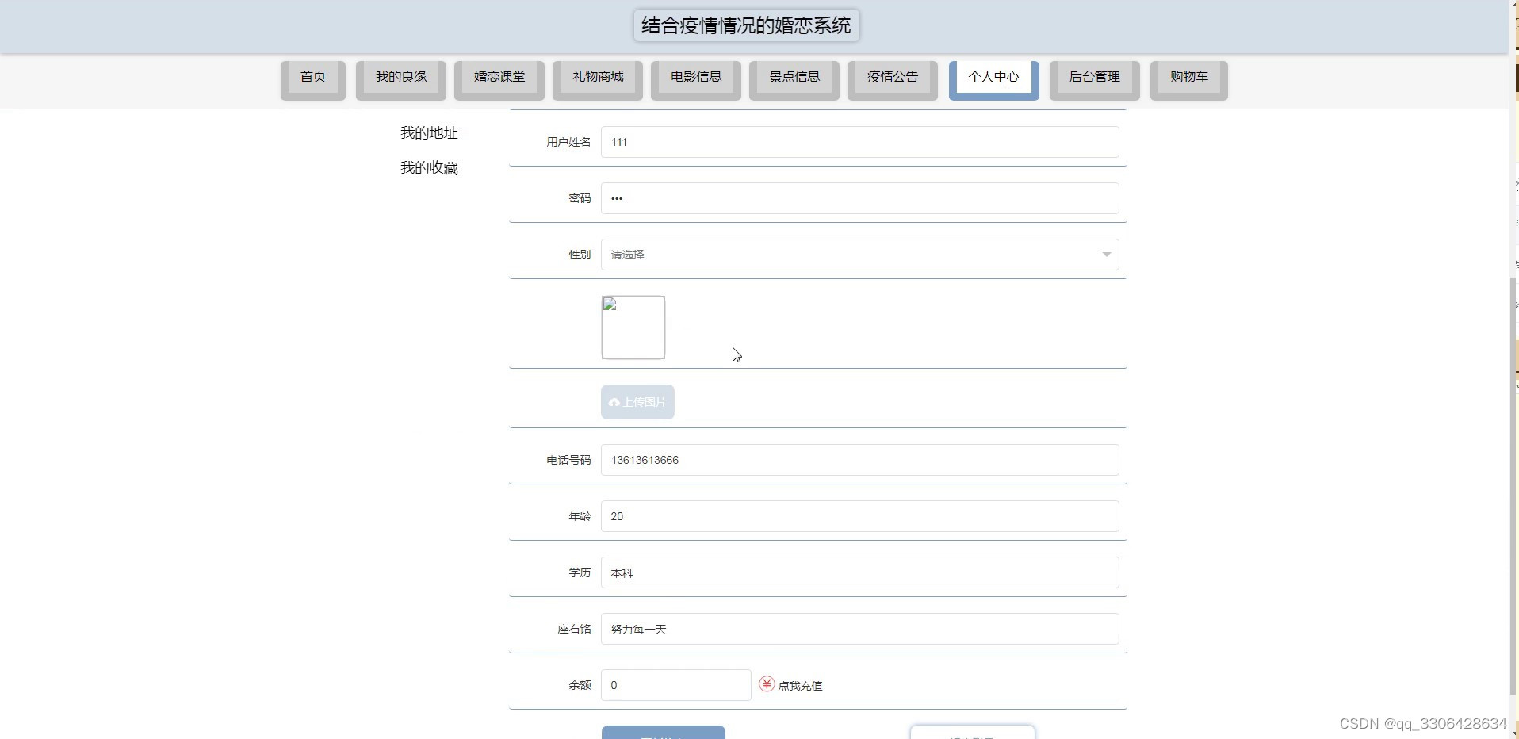This screenshot has height=739, width=1519.
Task: Open 我的地址 in sidebar
Action: tap(429, 133)
